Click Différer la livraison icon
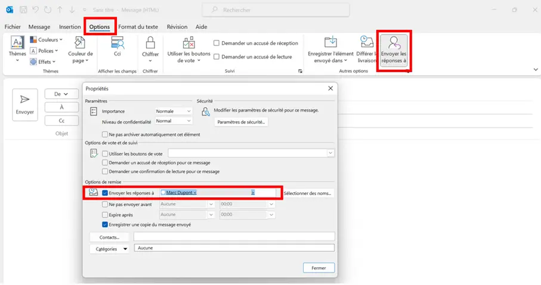This screenshot has height=285, width=541. point(366,42)
